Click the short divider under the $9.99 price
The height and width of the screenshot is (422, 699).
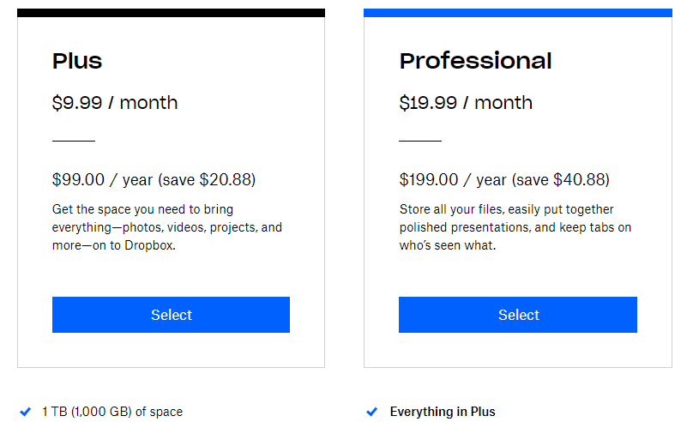[74, 141]
